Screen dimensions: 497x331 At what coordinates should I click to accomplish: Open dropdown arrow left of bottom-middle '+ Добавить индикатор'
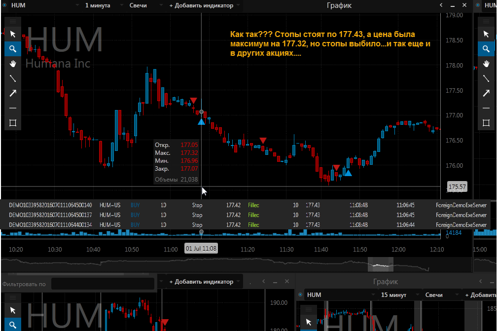(161, 282)
